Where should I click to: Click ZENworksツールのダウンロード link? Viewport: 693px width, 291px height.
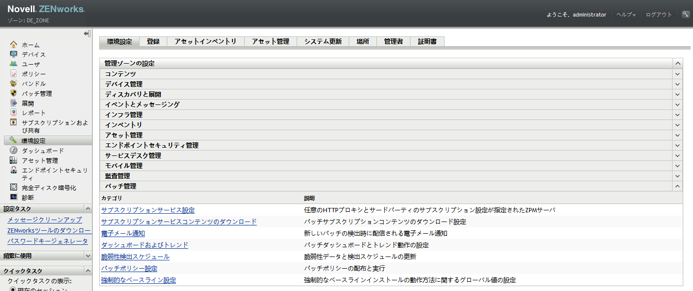(49, 231)
